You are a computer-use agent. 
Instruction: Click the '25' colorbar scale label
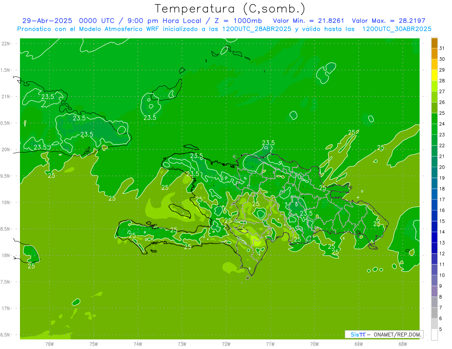[442, 113]
